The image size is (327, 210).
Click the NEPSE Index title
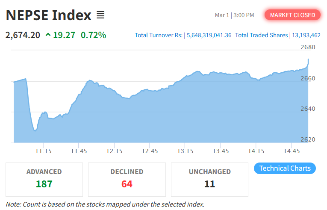(x=48, y=15)
